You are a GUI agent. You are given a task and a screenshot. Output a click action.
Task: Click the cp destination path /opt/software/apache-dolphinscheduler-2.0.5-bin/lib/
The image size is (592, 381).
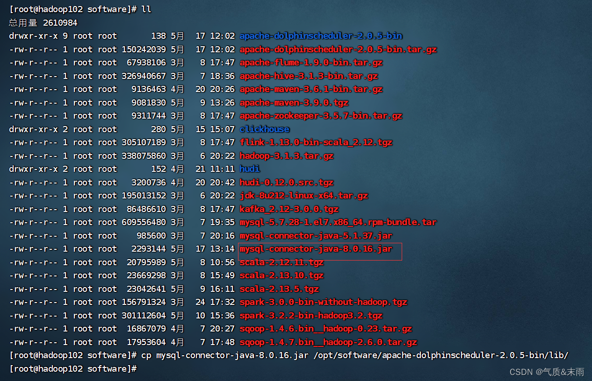pyautogui.click(x=441, y=355)
